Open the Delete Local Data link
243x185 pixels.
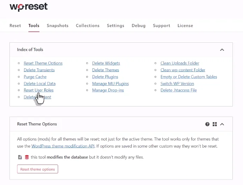[x=39, y=84]
